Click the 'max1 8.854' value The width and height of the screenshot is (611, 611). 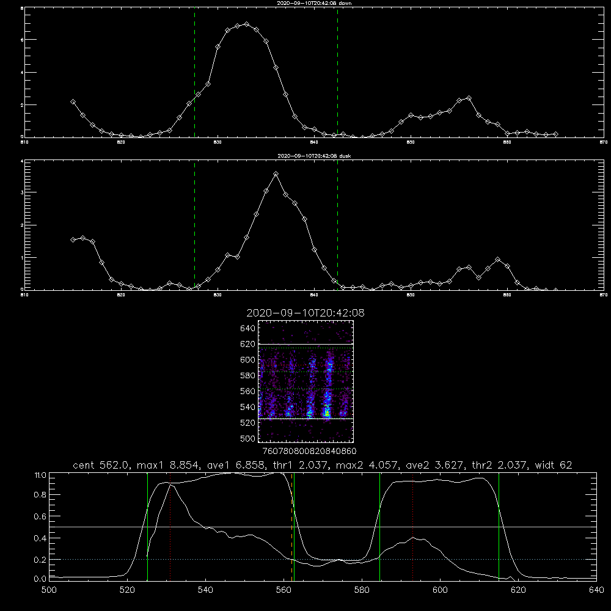click(x=167, y=465)
